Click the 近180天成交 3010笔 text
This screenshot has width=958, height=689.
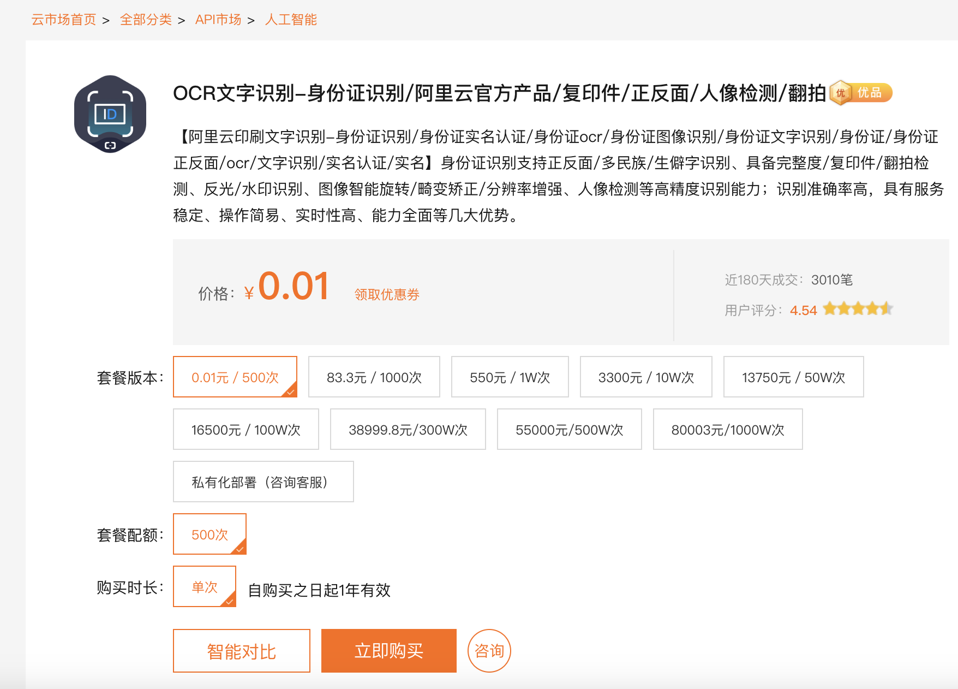tap(788, 280)
